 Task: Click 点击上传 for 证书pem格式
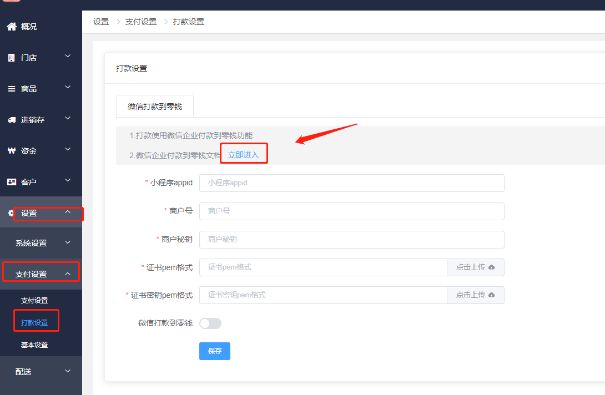pos(475,267)
